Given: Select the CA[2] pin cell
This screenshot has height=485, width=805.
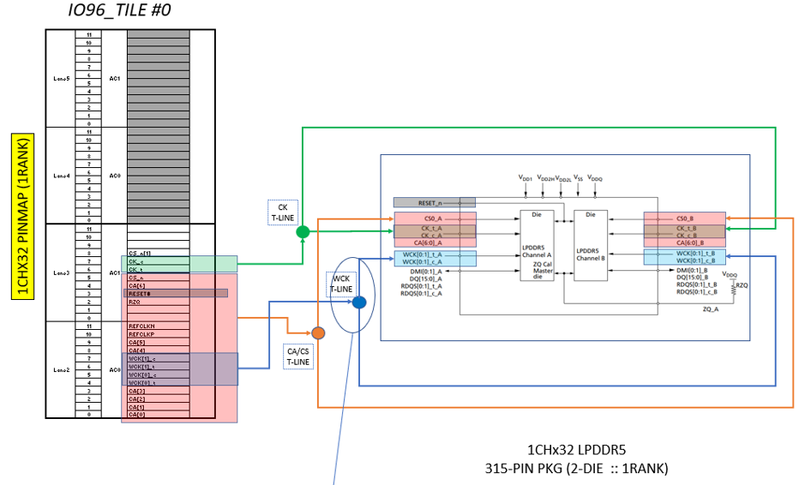Looking at the screenshot, I should pyautogui.click(x=159, y=398).
